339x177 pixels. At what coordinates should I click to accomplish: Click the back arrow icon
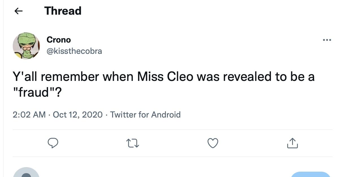(x=18, y=11)
